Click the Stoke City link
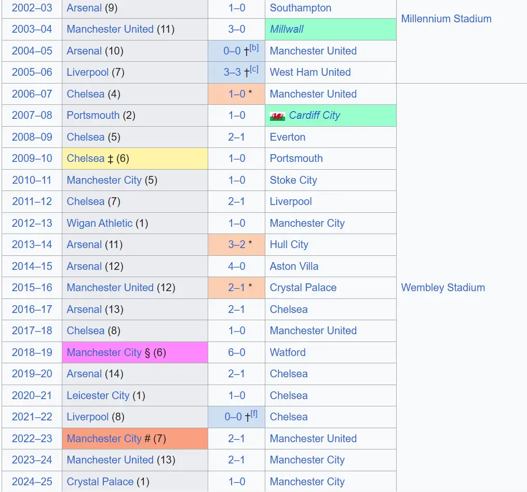The width and height of the screenshot is (527, 492). [293, 180]
